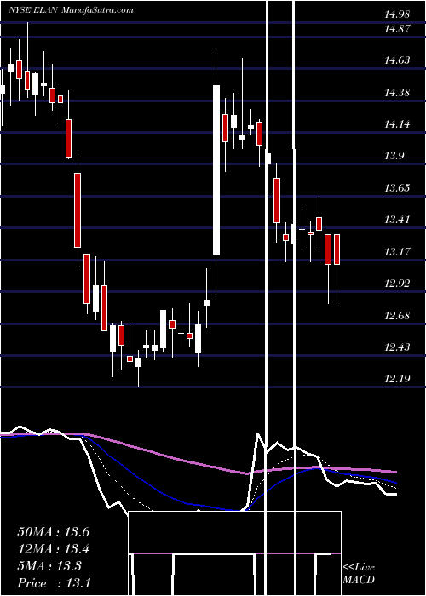This screenshot has height=596, width=426.
Task: Select the 14.87 price axis label
Action: [x=397, y=28]
